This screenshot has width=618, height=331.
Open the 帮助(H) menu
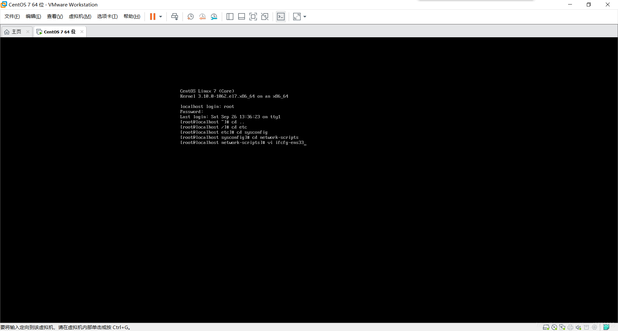pyautogui.click(x=132, y=16)
